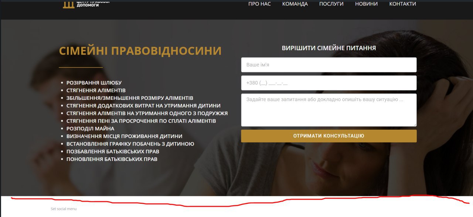The height and width of the screenshot is (217, 473).
Task: Click the question description text area
Action: (329, 110)
